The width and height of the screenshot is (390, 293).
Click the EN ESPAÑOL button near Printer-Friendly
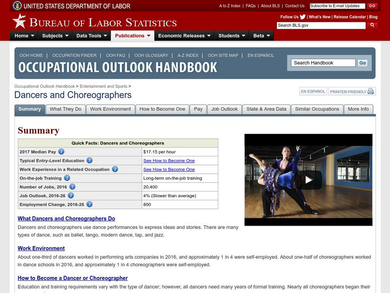click(313, 91)
